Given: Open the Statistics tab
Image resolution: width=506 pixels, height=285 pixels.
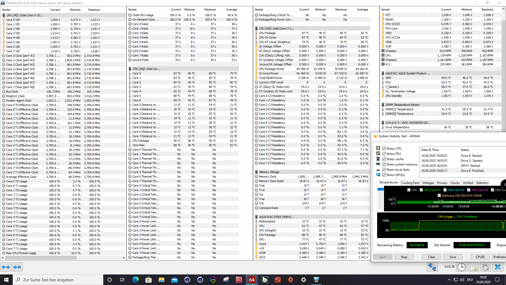Looking at the screenshot, I should [482, 183].
